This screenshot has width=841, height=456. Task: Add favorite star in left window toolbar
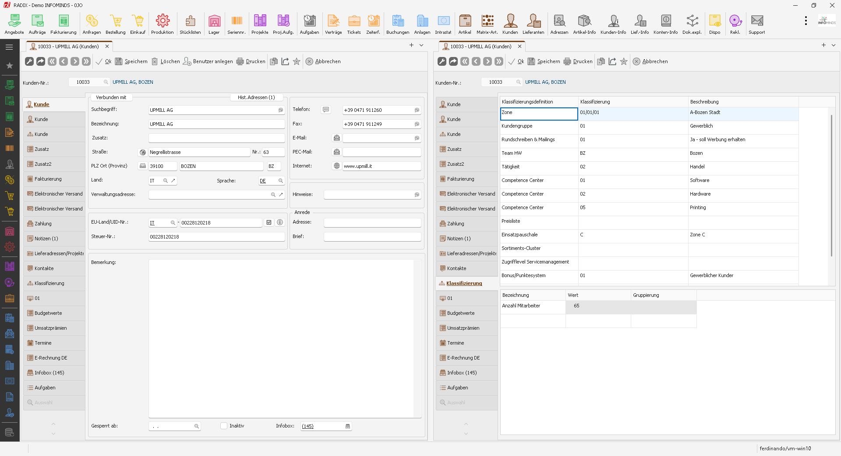(297, 61)
